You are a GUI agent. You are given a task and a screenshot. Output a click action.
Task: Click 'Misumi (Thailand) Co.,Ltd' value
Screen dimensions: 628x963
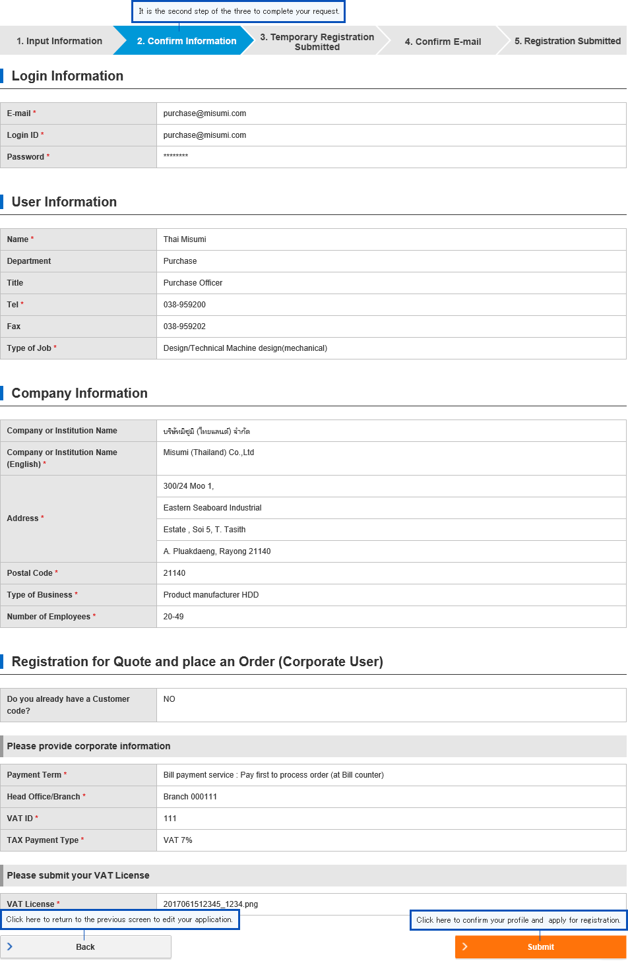click(x=208, y=452)
